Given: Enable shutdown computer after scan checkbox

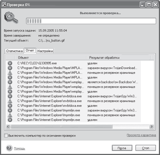Looking at the screenshot, I should click(x=6, y=136).
